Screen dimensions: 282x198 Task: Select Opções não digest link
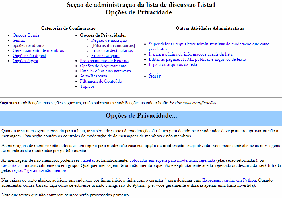tap(29, 56)
